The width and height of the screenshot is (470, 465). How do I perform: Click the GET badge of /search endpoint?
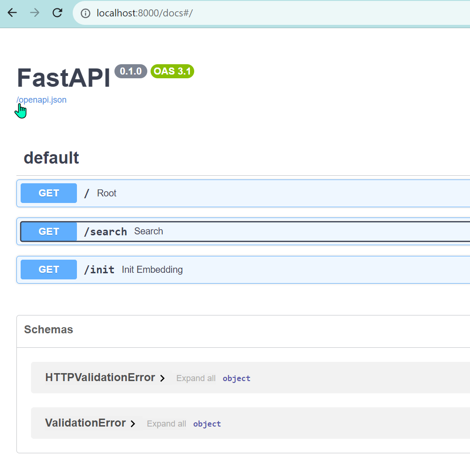pyautogui.click(x=49, y=231)
